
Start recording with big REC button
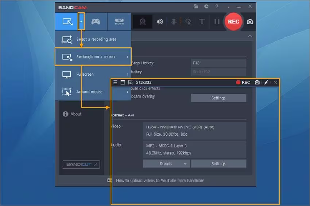click(233, 21)
